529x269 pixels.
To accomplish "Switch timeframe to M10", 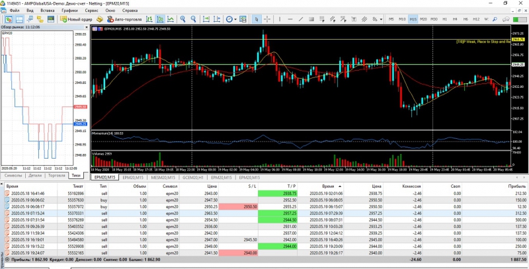I will click(x=402, y=19).
